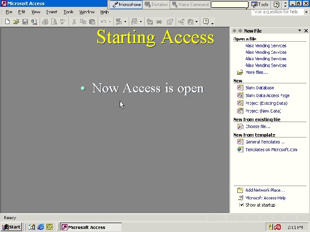This screenshot has width=310, height=232.
Task: Click the Copy toolbar icon
Action: 83,21
